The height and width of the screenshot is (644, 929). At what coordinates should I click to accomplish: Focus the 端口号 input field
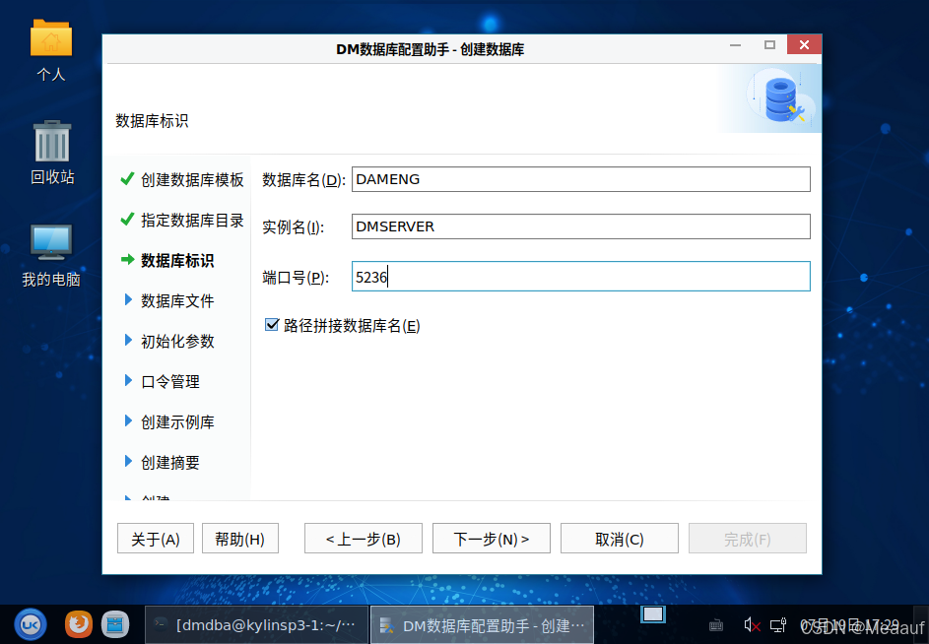[580, 277]
